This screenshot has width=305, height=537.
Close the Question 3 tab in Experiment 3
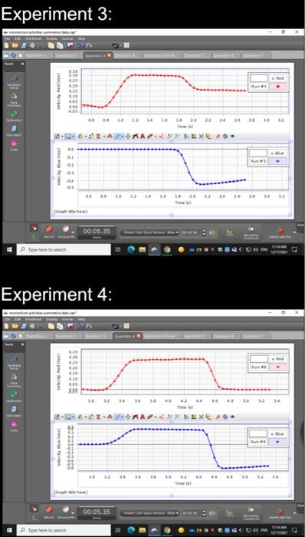[109, 55]
